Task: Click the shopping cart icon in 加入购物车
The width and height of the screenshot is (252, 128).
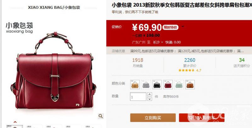Action: point(191,118)
